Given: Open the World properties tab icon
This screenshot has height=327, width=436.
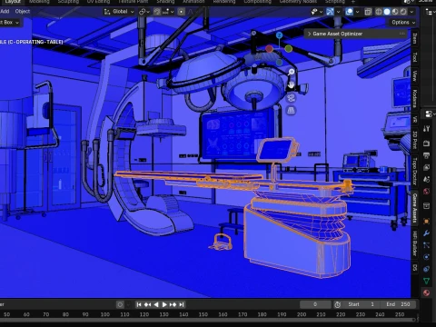Looking at the screenshot, I should pos(426,192).
